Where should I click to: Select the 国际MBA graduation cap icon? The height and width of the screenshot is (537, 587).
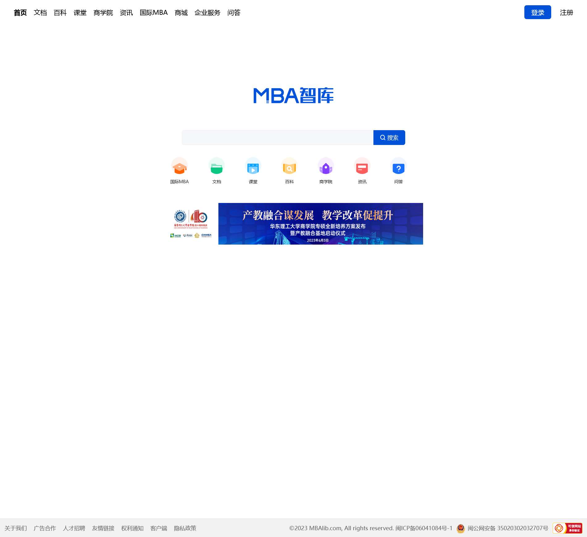click(179, 167)
